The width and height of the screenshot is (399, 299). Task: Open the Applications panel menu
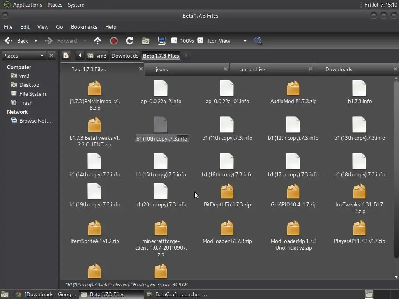pos(28,5)
